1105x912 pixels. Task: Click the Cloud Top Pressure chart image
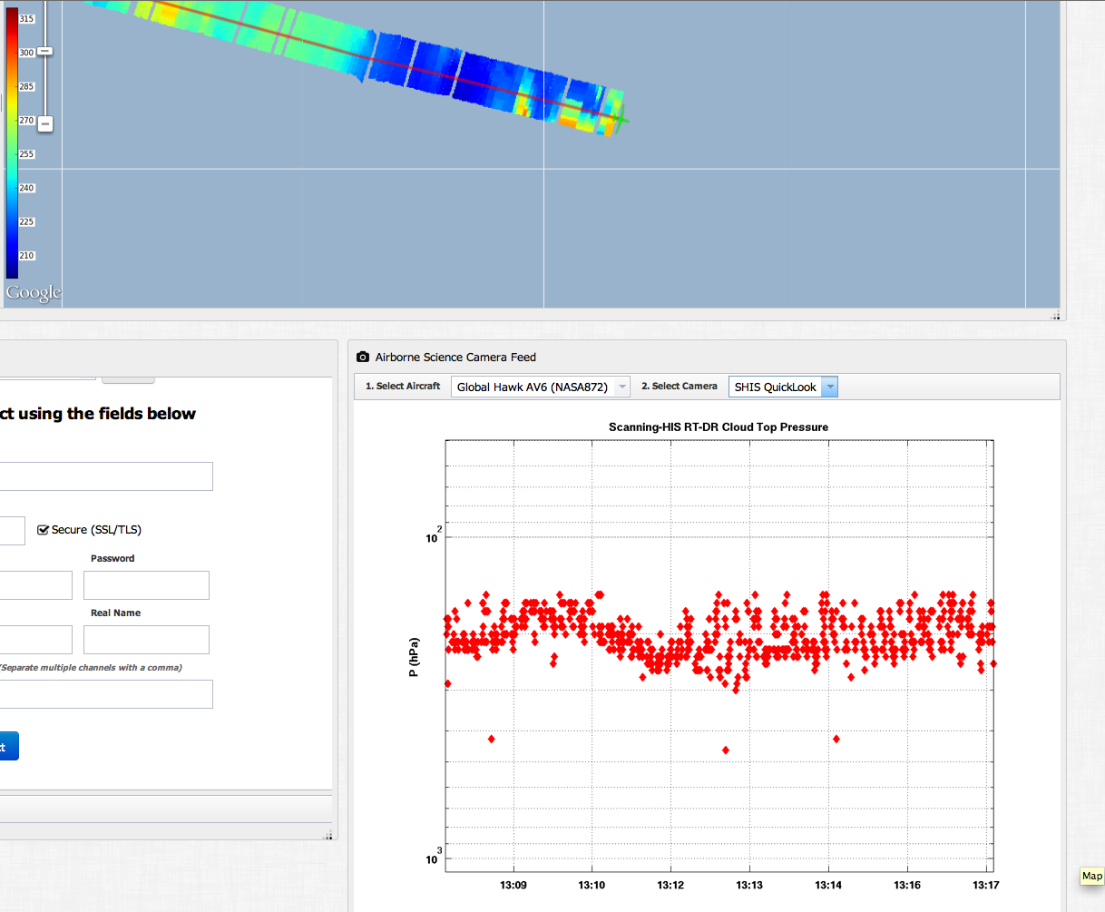coord(719,653)
